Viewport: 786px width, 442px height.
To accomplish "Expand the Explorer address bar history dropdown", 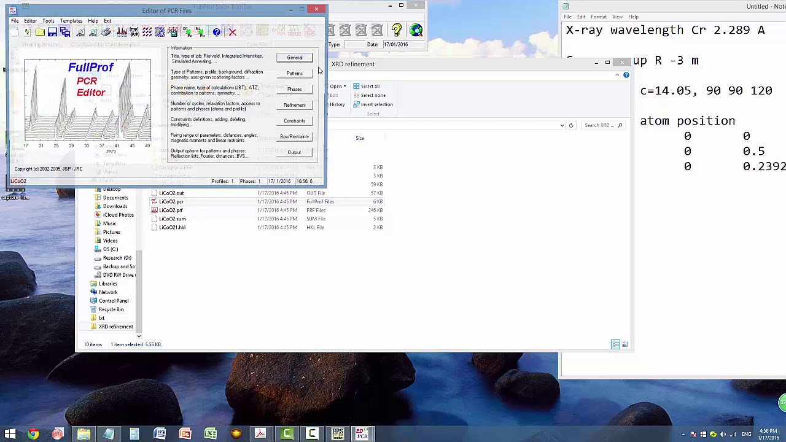I will 562,125.
